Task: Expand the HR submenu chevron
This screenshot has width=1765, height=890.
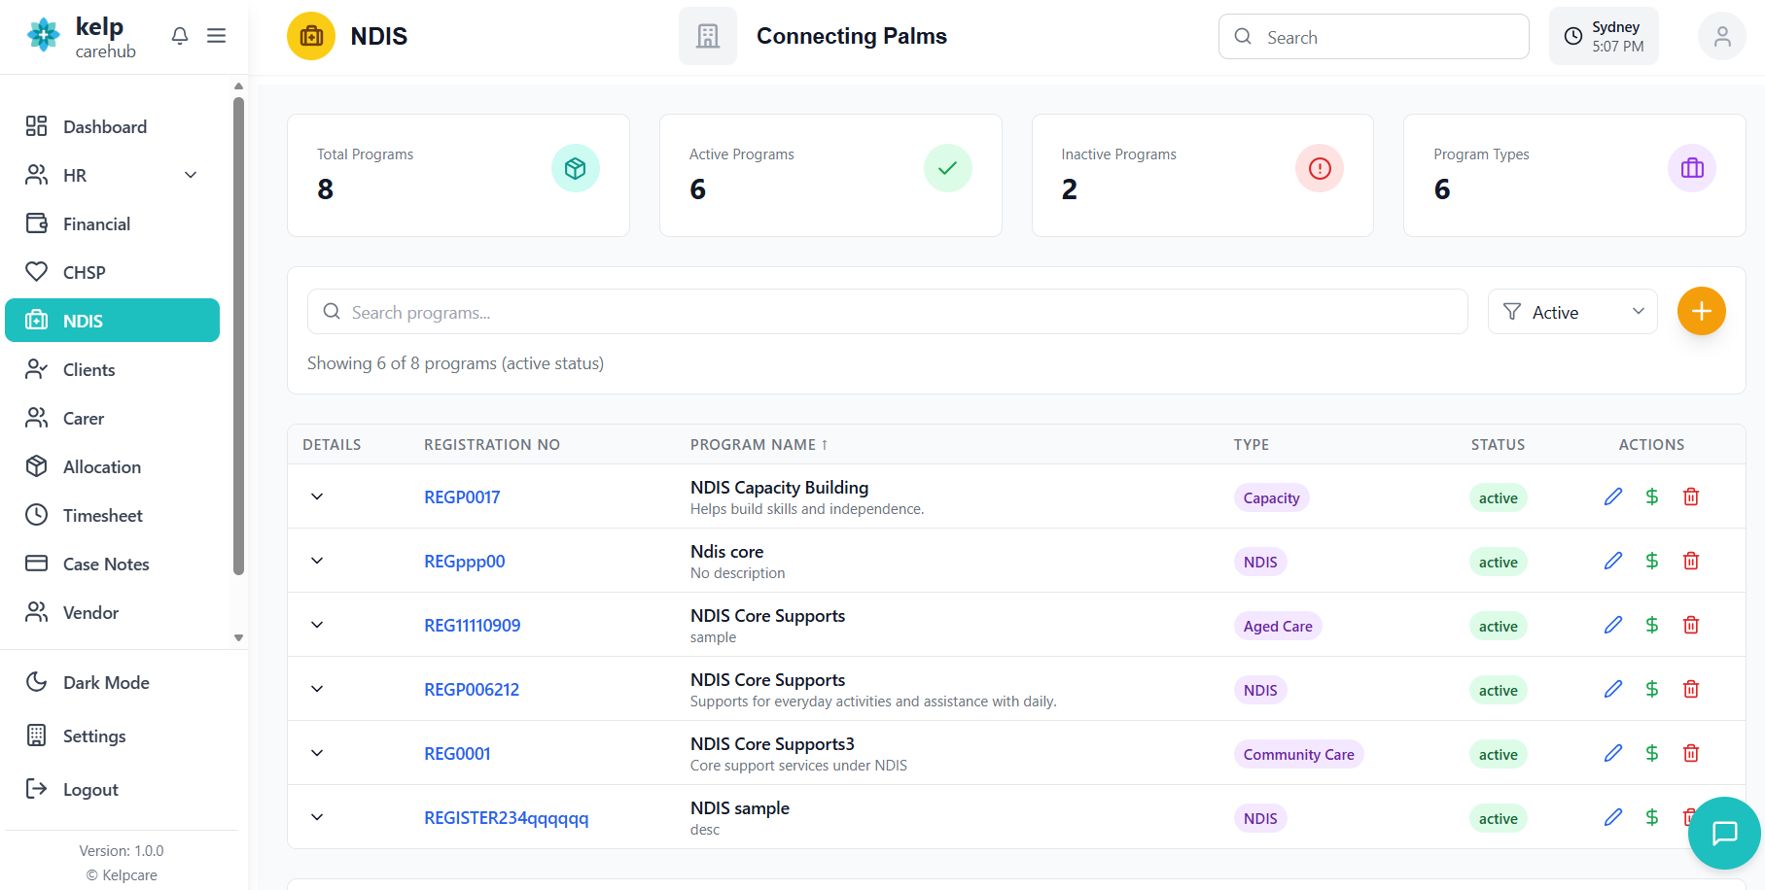Action: click(x=191, y=175)
